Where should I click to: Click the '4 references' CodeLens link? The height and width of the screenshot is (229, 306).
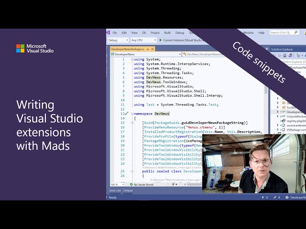point(149,167)
